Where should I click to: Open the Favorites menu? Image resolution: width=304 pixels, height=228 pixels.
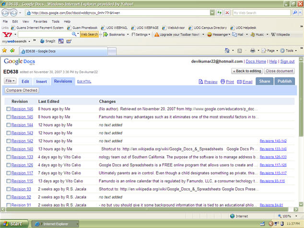click(x=40, y=22)
